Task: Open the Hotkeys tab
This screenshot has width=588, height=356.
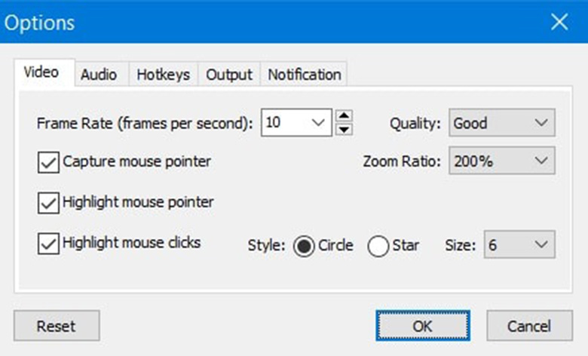Action: coord(164,75)
